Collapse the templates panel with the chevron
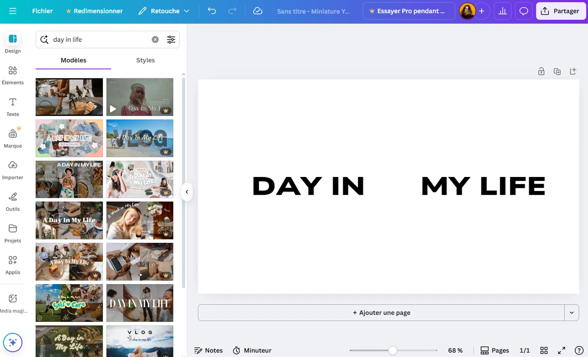 187,191
